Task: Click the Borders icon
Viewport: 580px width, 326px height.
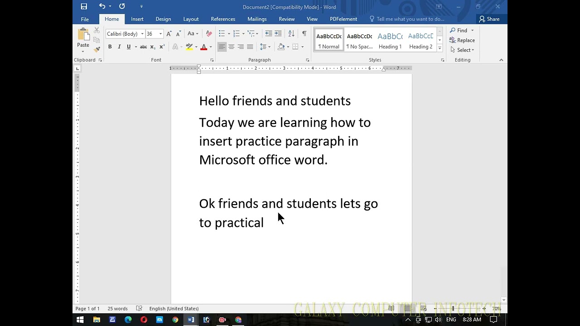Action: point(295,47)
